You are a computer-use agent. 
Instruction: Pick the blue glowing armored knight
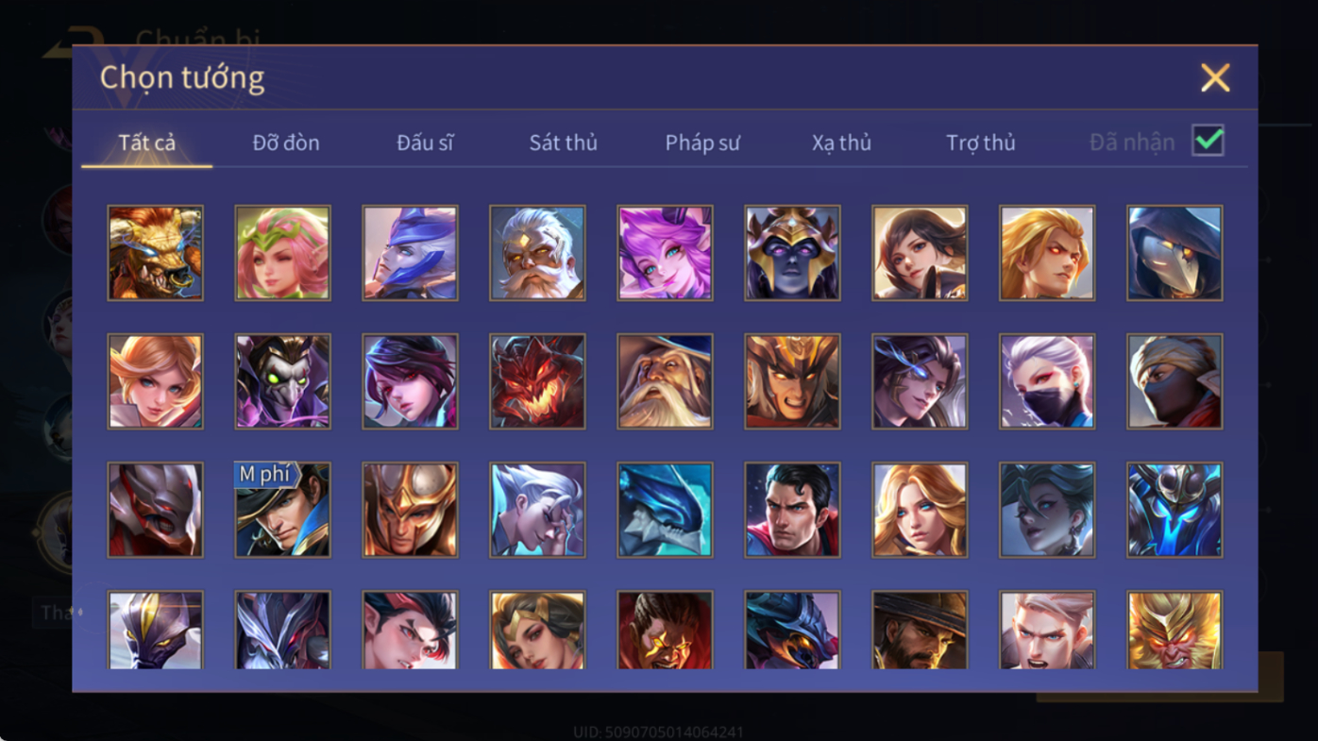[1174, 510]
